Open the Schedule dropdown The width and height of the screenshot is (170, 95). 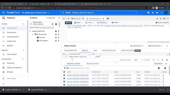103,23
